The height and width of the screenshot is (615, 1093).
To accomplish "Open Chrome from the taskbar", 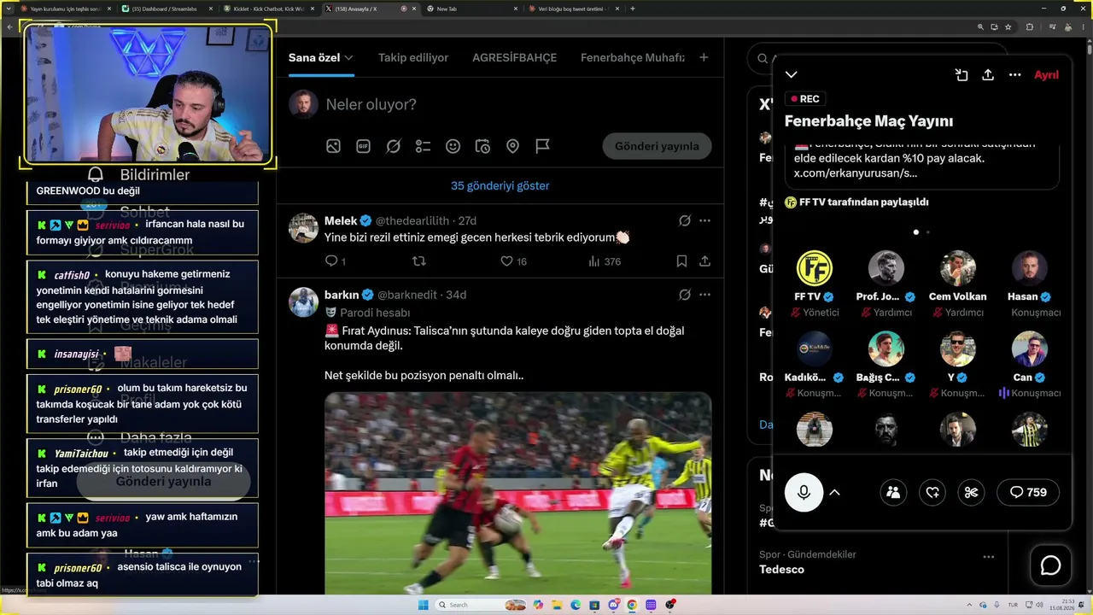I will click(633, 605).
